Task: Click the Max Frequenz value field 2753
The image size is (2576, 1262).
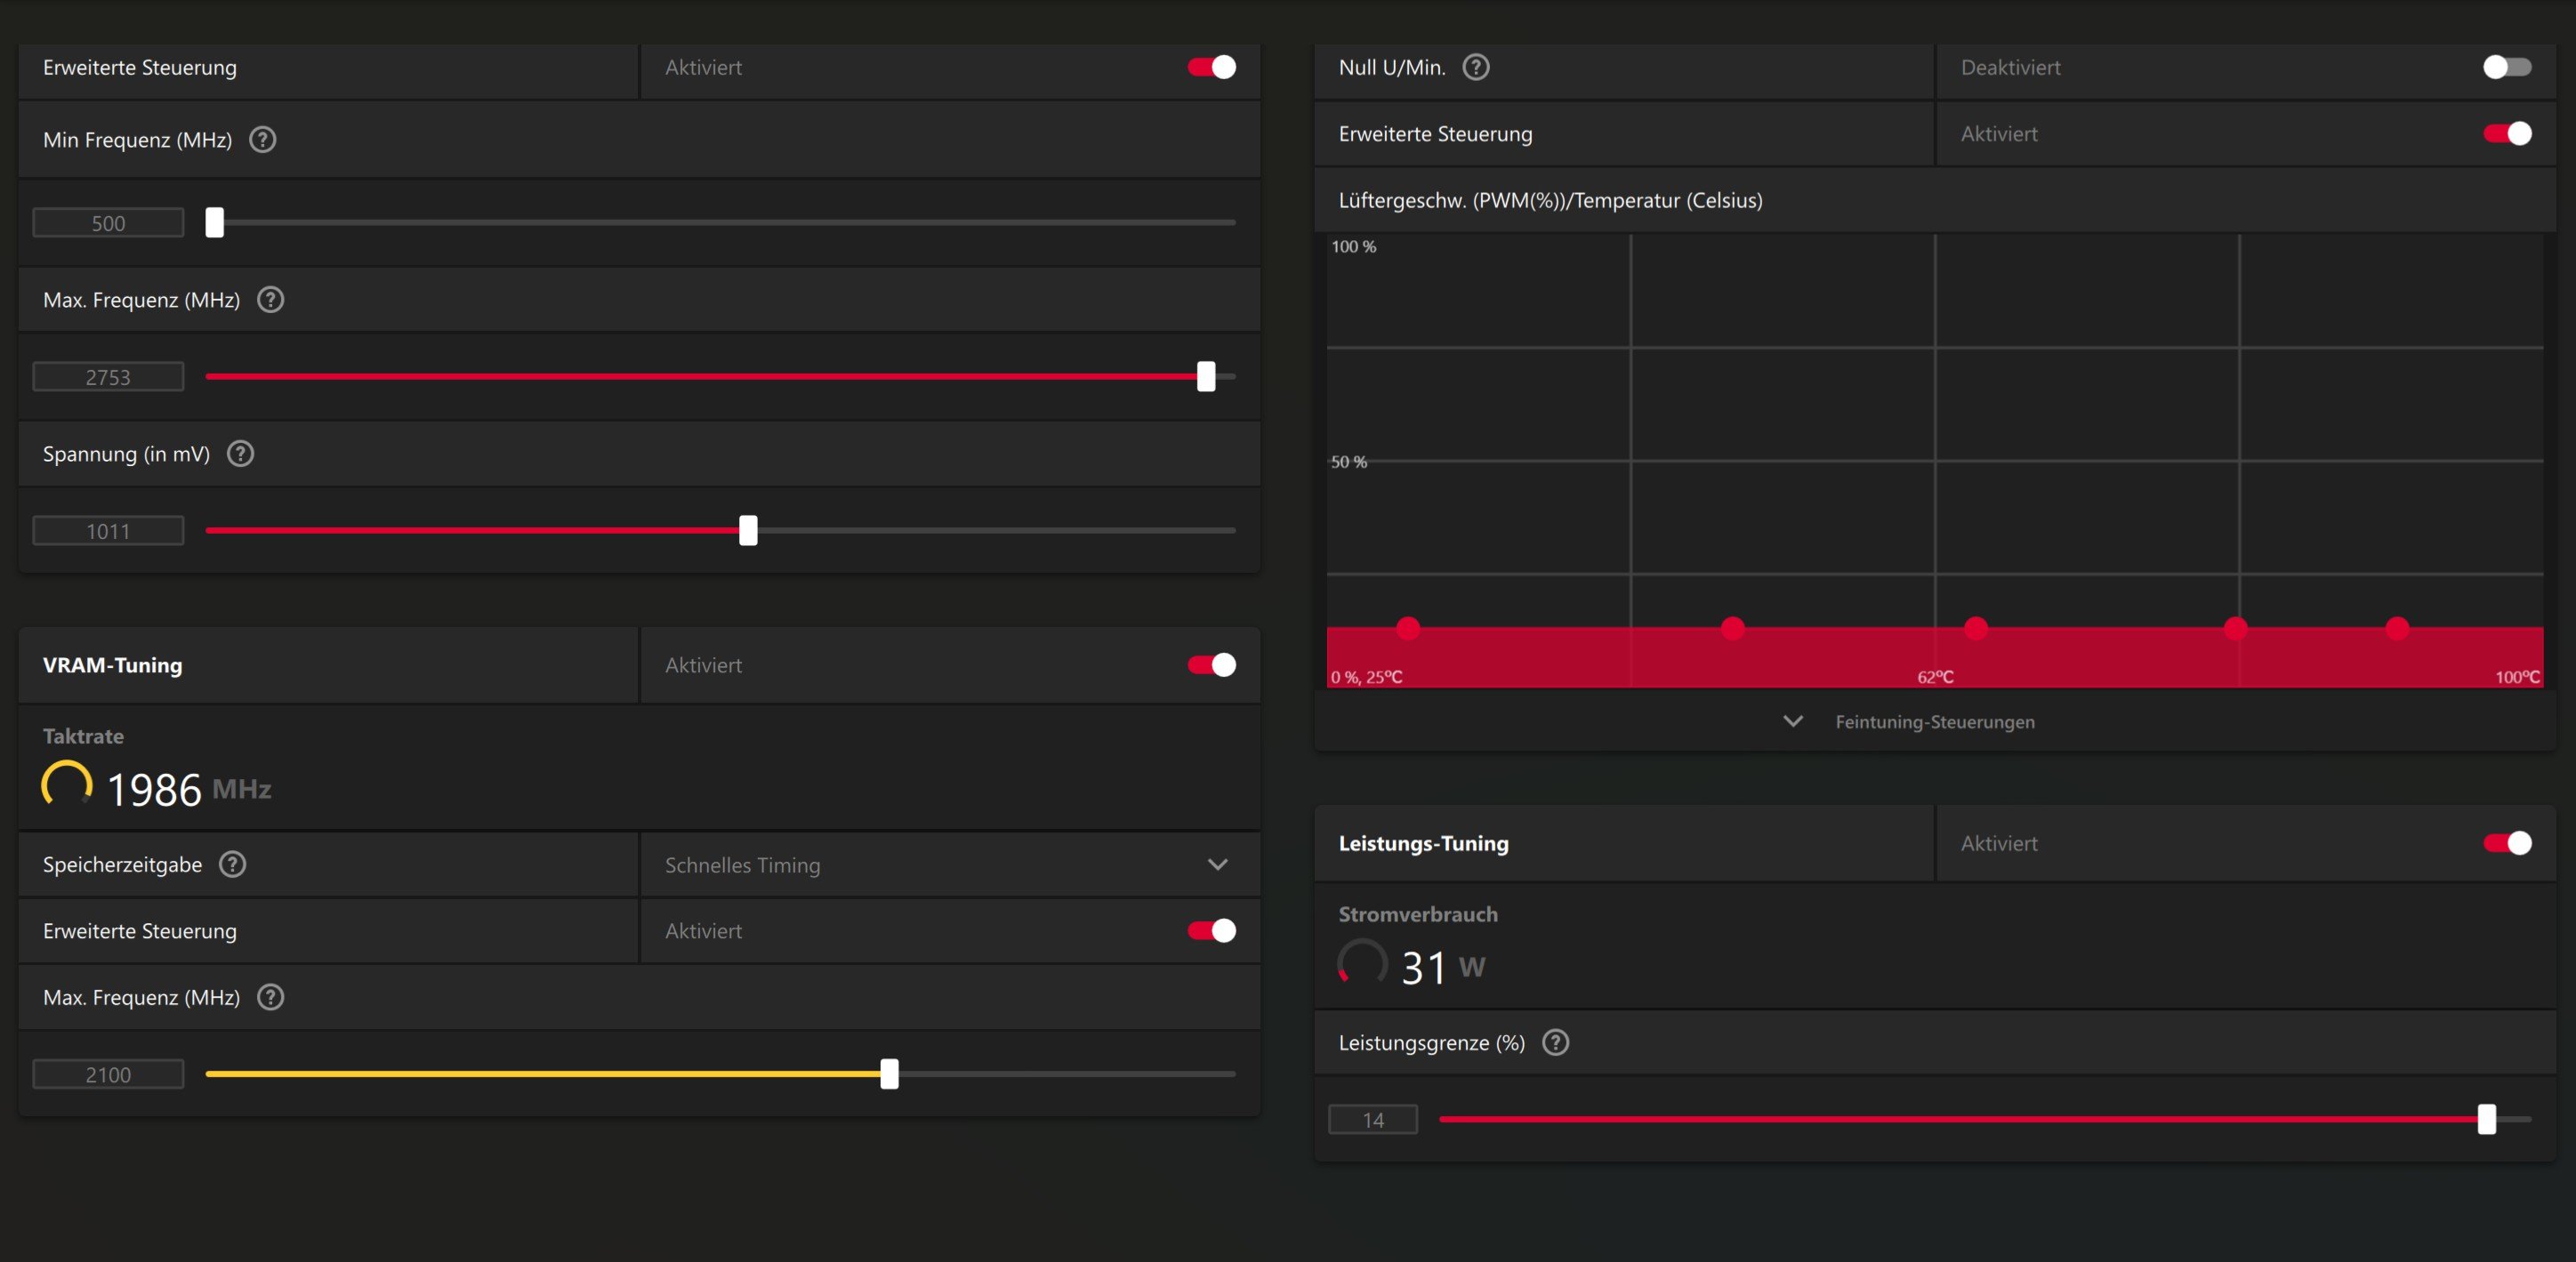Action: coord(108,377)
